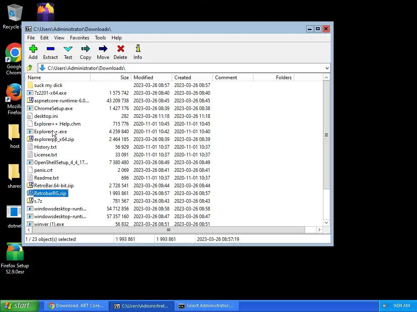Click the horizontal scrollbar right arrow

[319, 230]
